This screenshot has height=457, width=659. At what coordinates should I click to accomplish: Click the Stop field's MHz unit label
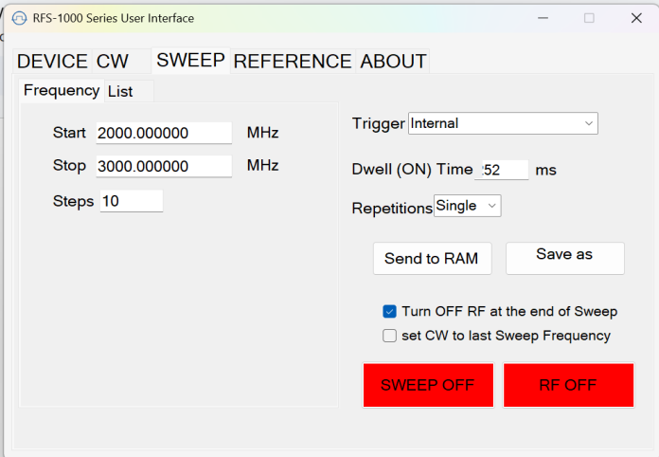click(262, 165)
